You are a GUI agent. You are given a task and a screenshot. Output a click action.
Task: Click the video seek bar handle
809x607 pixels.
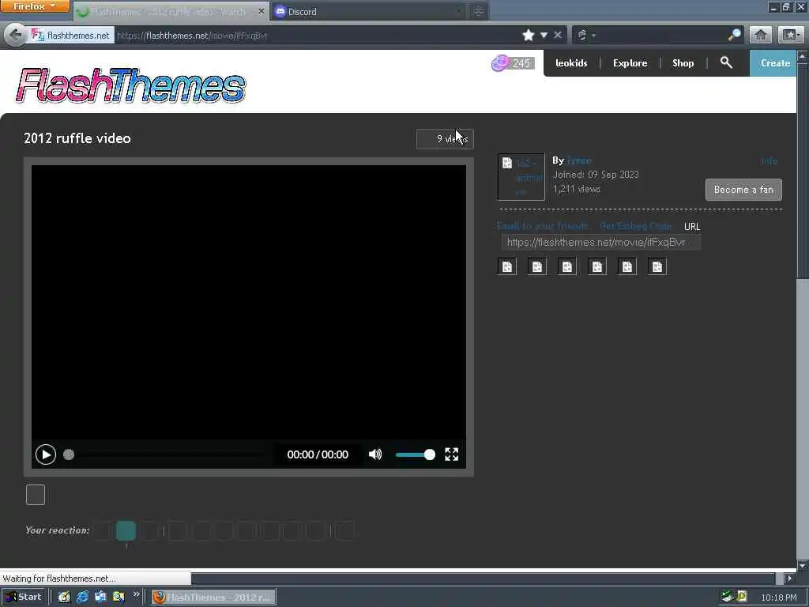[x=69, y=454]
